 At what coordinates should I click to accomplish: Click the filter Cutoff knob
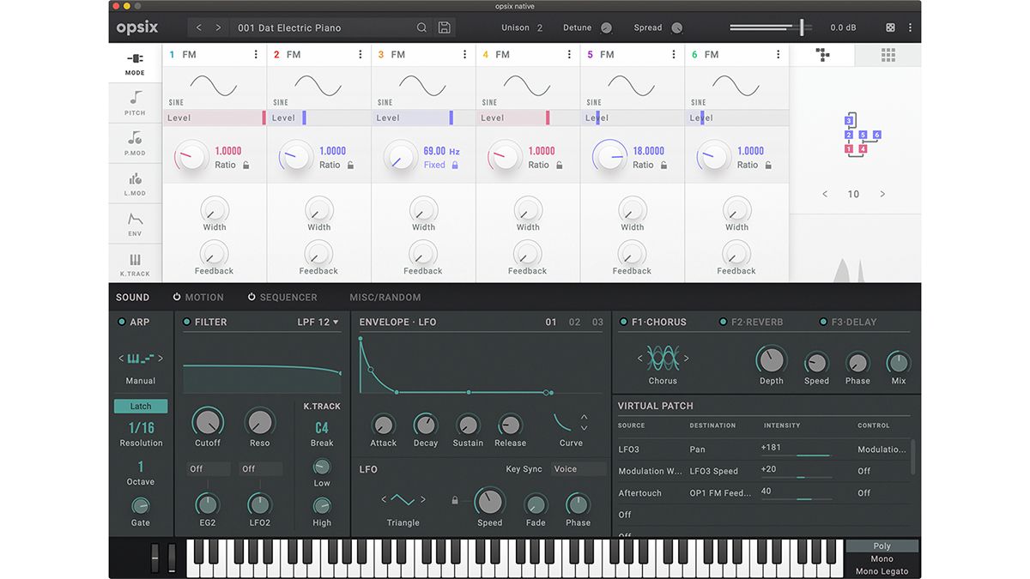tap(208, 422)
